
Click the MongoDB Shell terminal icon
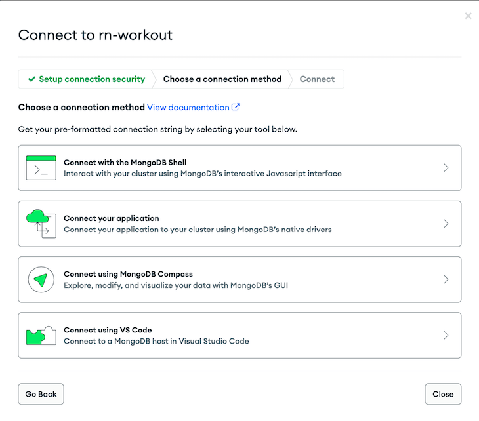pyautogui.click(x=41, y=168)
